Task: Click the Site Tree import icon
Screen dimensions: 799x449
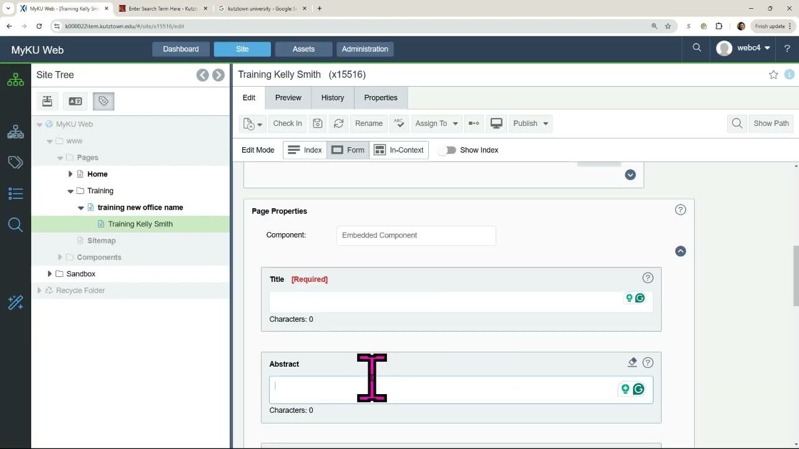Action: pyautogui.click(x=47, y=101)
